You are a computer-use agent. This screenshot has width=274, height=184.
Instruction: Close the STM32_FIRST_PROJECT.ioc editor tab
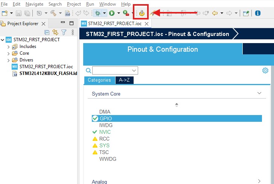tap(147, 24)
